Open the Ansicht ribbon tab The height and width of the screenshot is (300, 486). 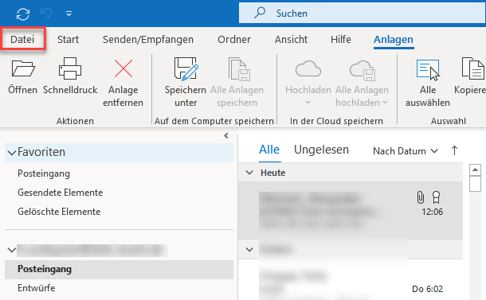(291, 39)
